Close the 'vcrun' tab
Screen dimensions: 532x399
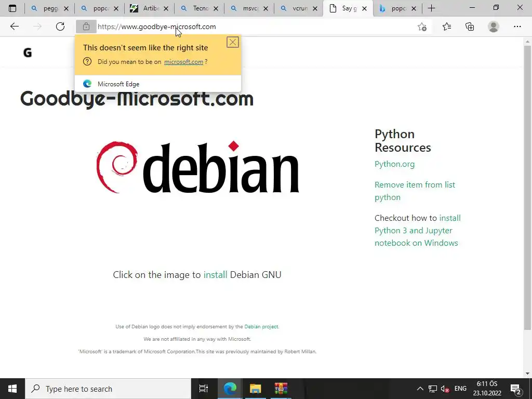pyautogui.click(x=315, y=8)
